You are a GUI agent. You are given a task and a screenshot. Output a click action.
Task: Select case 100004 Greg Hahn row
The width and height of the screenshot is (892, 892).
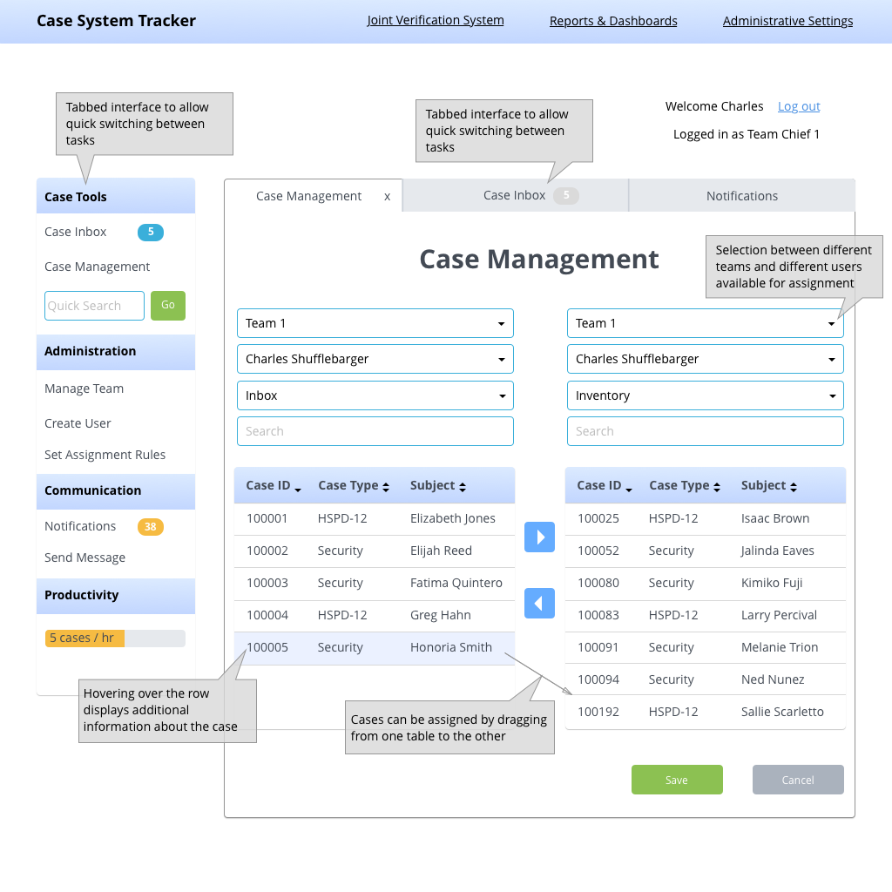click(375, 616)
